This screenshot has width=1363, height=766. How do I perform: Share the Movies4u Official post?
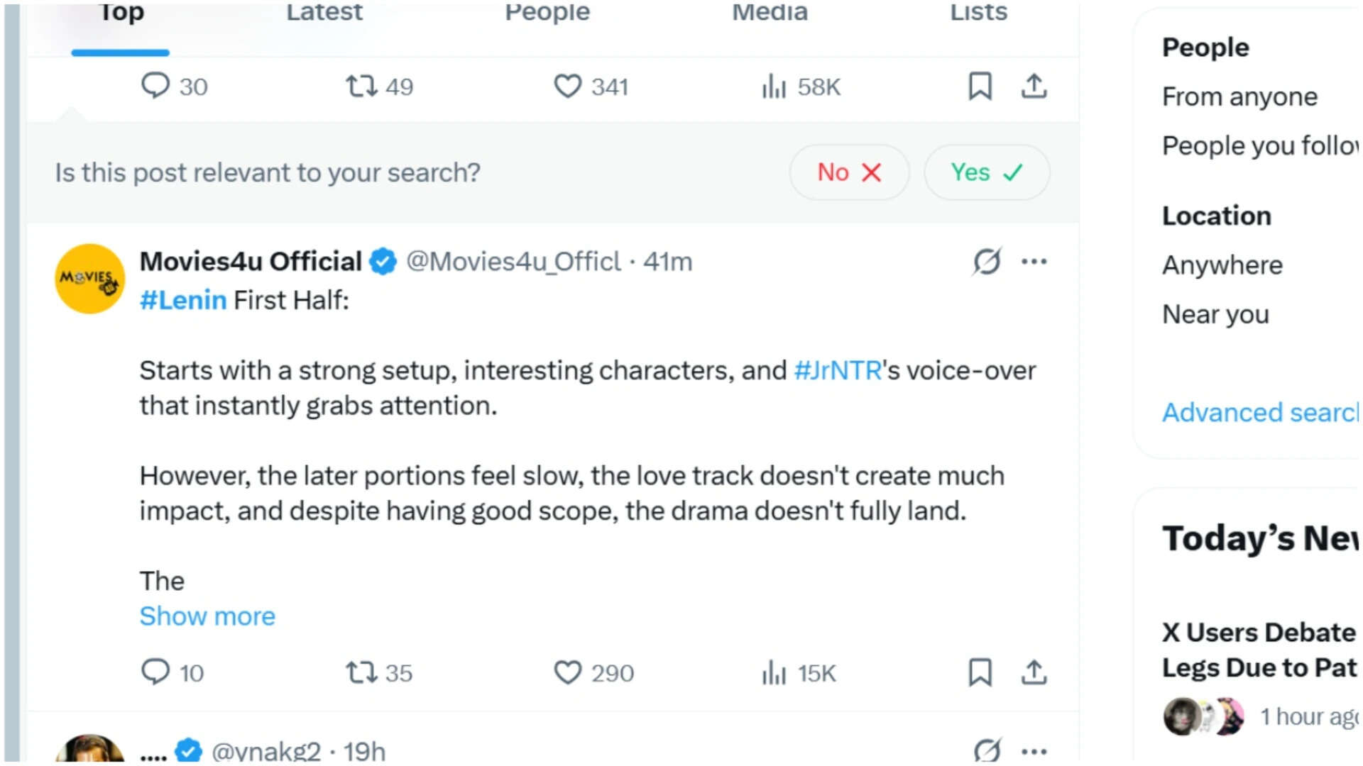point(1034,672)
